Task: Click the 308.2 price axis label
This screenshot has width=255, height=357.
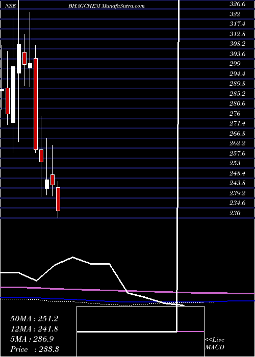Action: [x=237, y=44]
